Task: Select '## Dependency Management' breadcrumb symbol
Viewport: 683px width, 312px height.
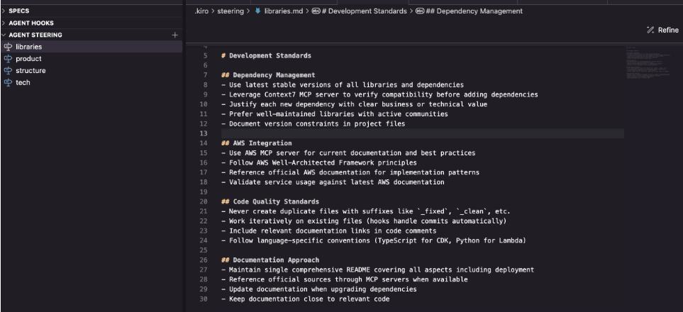Action: click(x=474, y=11)
